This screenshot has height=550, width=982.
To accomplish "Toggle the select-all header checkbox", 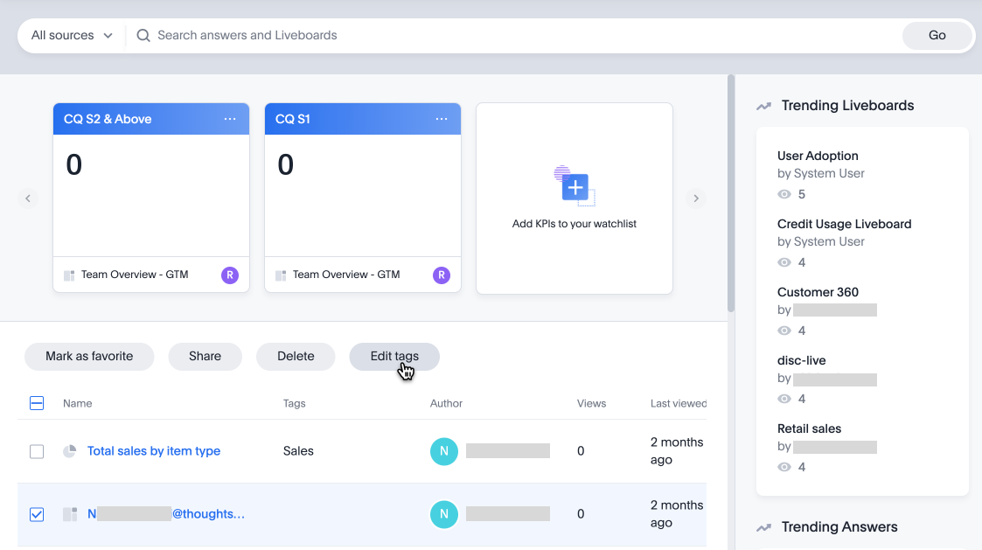I will coord(37,403).
